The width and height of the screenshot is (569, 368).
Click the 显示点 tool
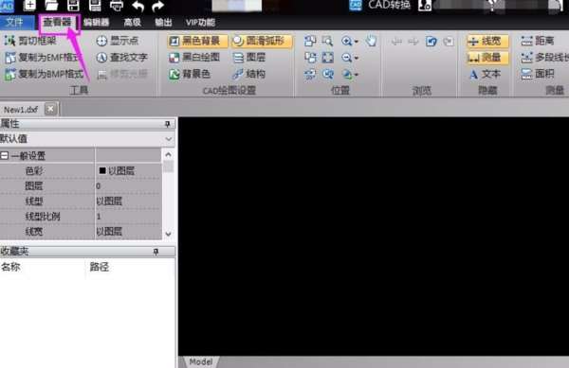point(118,41)
